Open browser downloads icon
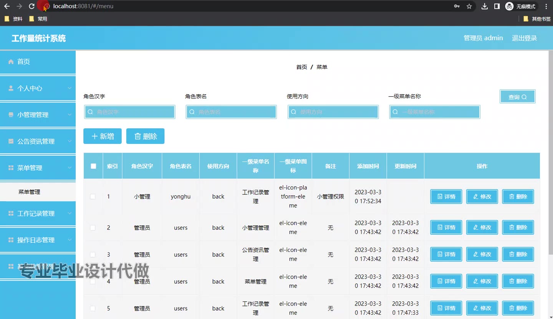The image size is (553, 319). 485,6
